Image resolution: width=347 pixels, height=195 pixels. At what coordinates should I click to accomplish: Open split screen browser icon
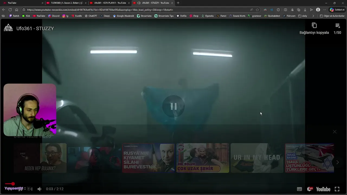coord(285,10)
